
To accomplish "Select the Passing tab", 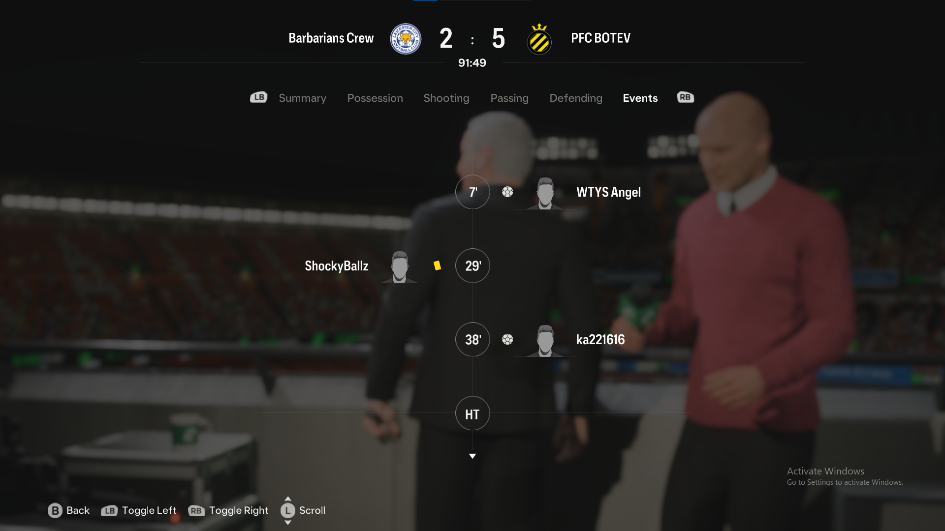I will click(509, 98).
